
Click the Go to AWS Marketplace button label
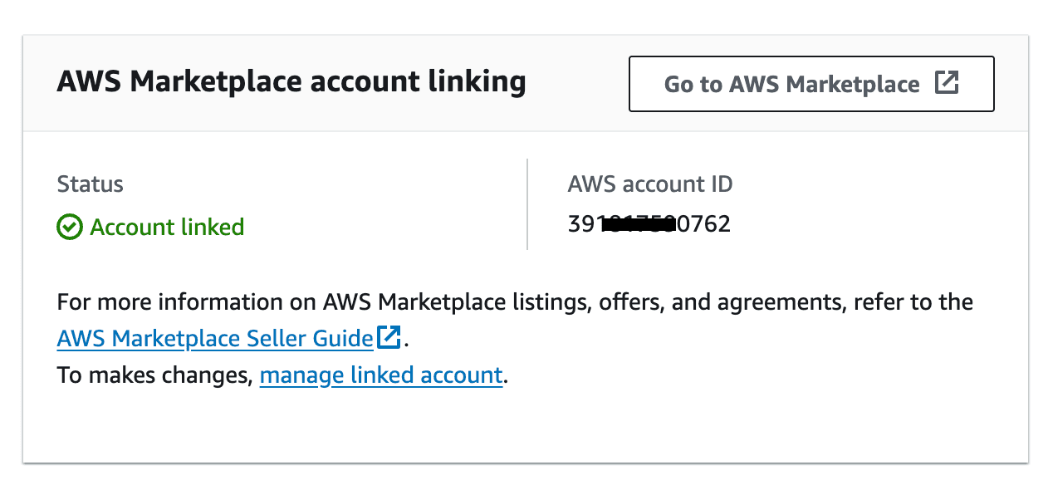[791, 83]
